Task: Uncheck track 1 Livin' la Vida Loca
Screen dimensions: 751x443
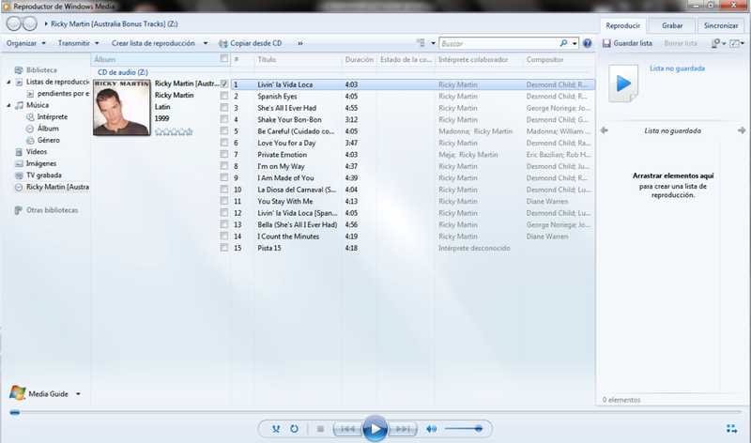Action: [223, 84]
